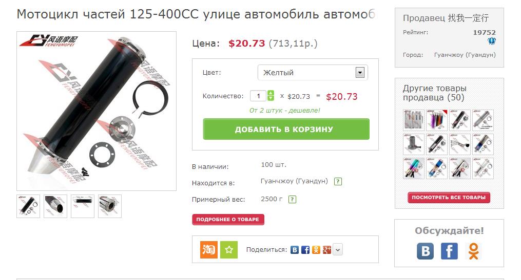Click Подробнее о товаре button

(x=228, y=220)
